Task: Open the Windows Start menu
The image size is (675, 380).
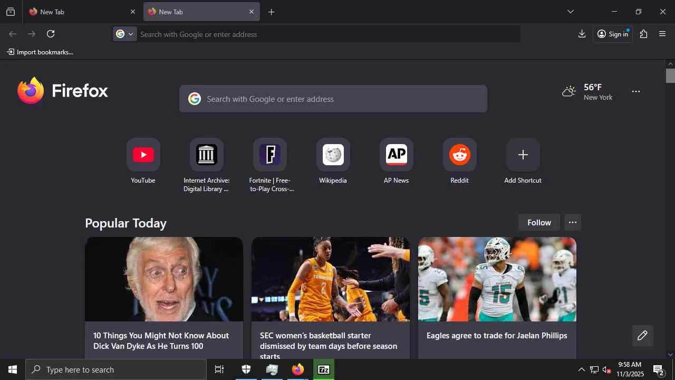Action: click(13, 369)
